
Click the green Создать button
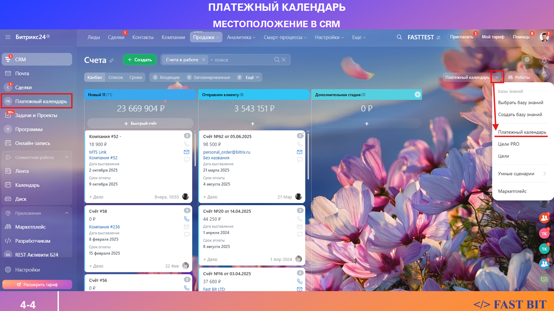point(140,60)
